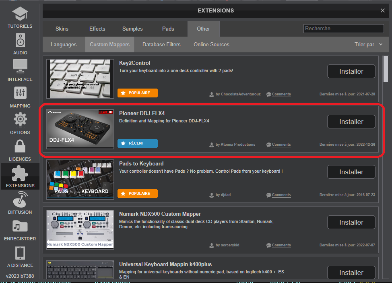Image resolution: width=392 pixels, height=283 pixels.
Task: Select the Extensions puzzle icon
Action: click(x=20, y=173)
